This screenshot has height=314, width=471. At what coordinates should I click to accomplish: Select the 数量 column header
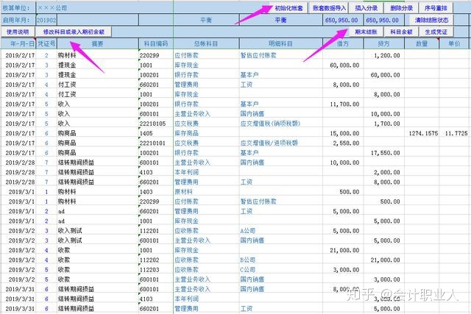422,44
